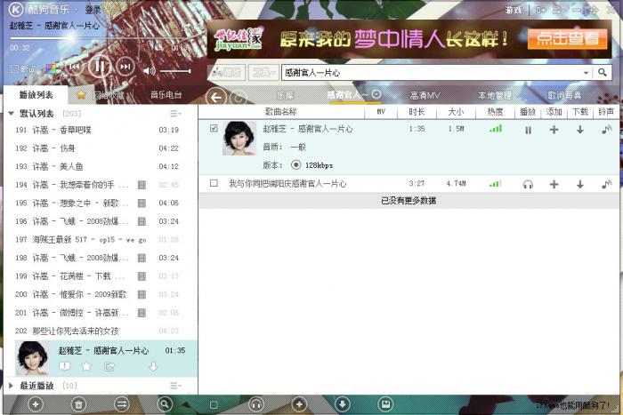The height and width of the screenshot is (415, 623).
Task: Click MV icon for 许嵩 - 想象之中
Action: tap(142, 203)
